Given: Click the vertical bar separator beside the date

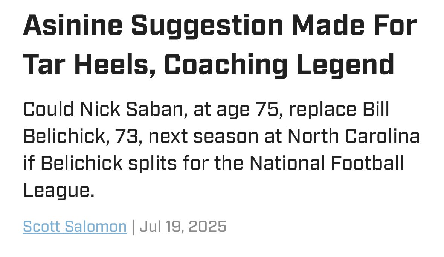Looking at the screenshot, I should click(x=133, y=227).
